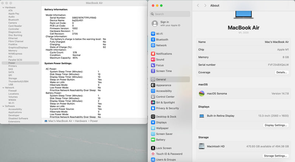Image resolution: width=295 pixels, height=162 pixels.
Task: Click the Touch ID & Password fingerprint icon
Action: coord(153,154)
